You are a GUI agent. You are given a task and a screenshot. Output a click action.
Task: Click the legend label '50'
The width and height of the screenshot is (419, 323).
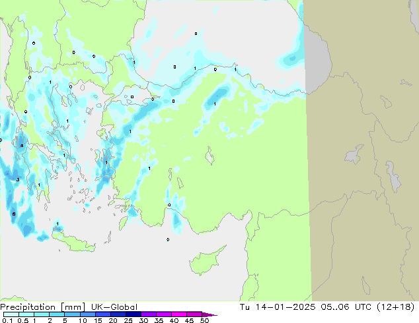tap(204, 320)
